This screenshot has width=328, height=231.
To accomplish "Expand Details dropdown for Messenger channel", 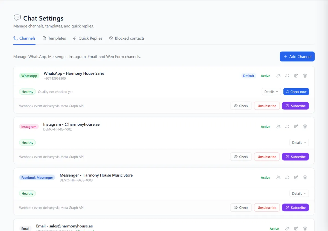I will pyautogui.click(x=299, y=193).
